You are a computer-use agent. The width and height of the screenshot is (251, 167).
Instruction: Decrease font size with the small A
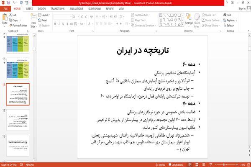86,17
